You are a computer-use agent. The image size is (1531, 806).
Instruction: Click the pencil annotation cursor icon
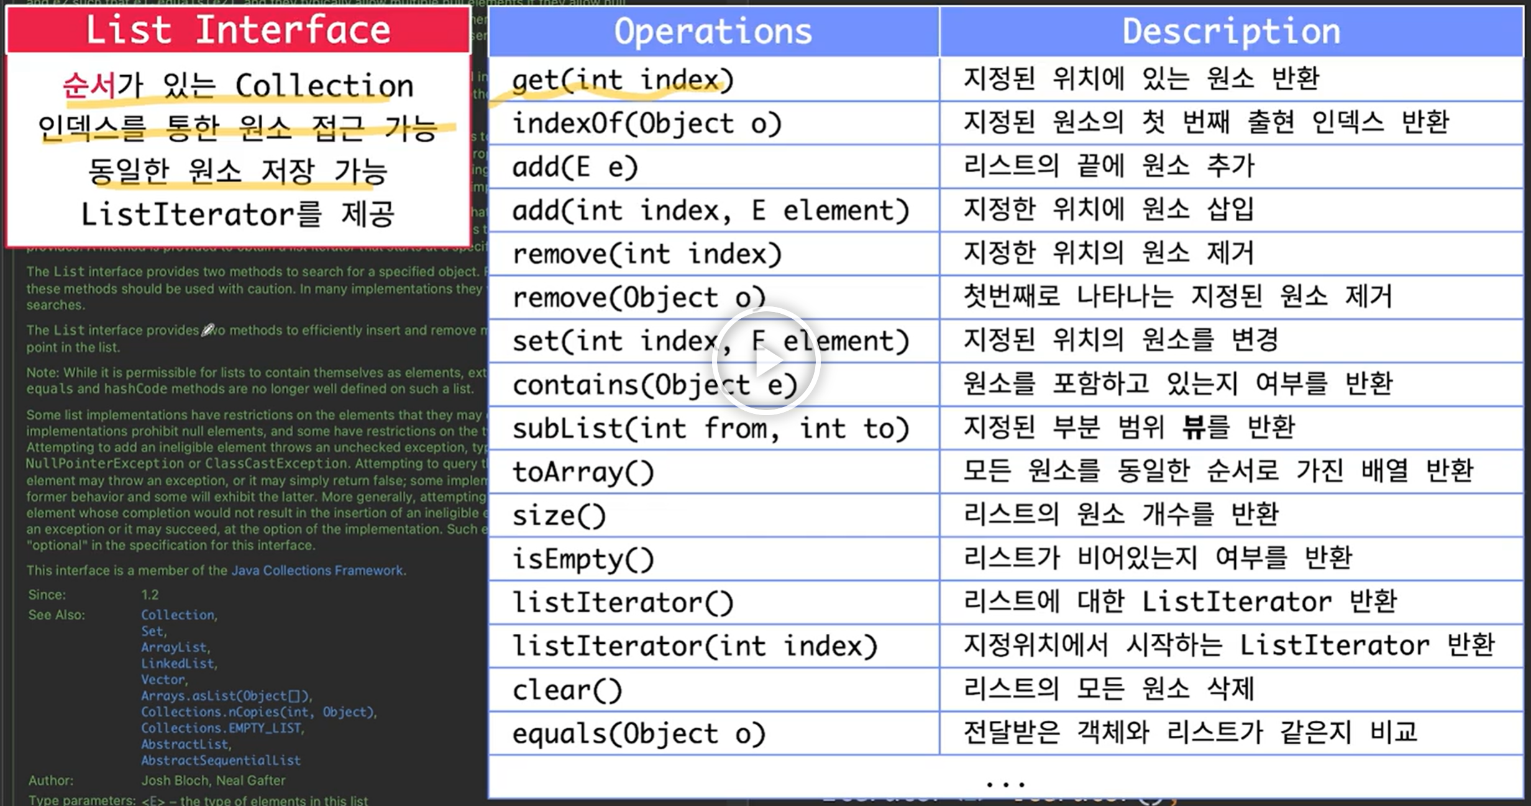208,330
